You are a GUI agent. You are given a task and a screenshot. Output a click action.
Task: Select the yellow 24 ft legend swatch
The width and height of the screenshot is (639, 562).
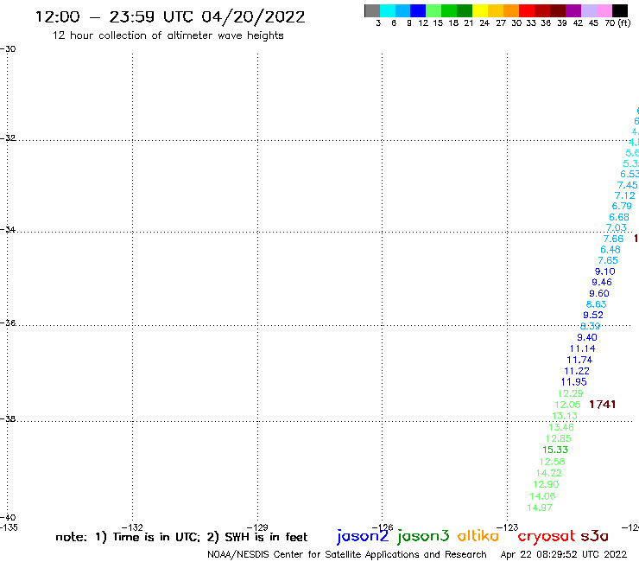(x=480, y=10)
